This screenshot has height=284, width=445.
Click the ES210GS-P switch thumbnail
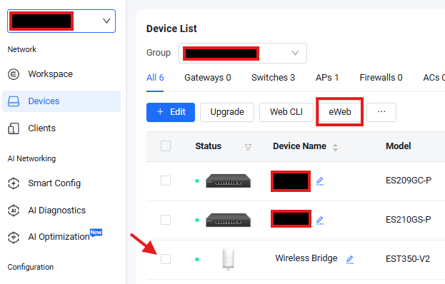coord(228,220)
